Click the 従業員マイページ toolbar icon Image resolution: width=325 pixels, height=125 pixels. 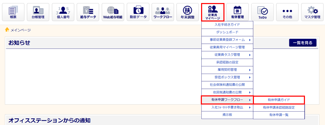click(213, 12)
